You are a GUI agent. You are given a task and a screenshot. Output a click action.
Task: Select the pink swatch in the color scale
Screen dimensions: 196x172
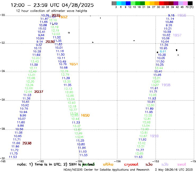coord(185,3)
